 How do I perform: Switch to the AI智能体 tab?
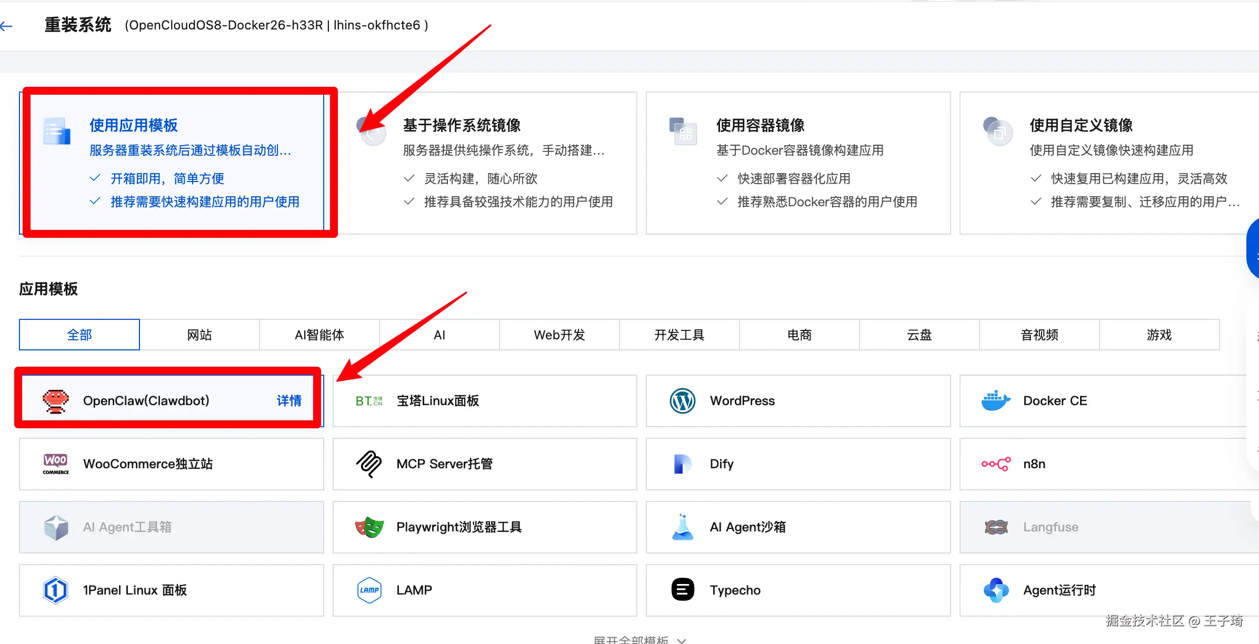click(319, 335)
